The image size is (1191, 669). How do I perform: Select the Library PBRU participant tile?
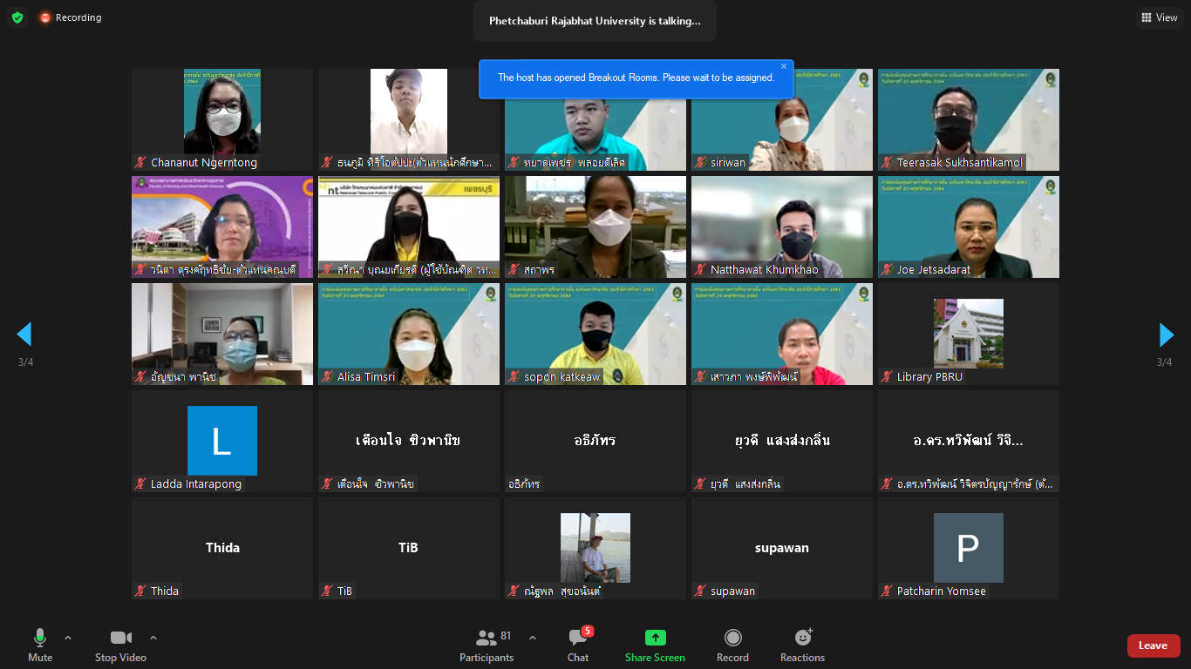(968, 334)
